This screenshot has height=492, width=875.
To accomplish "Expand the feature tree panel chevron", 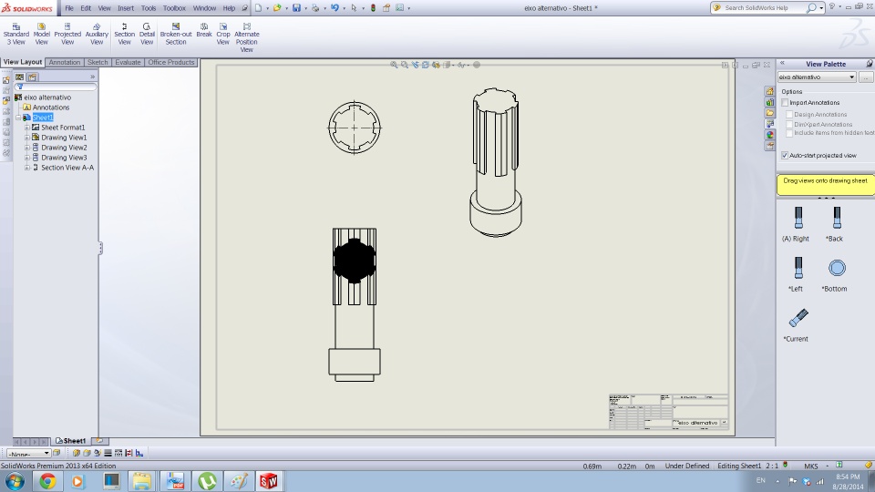I will 93,77.
